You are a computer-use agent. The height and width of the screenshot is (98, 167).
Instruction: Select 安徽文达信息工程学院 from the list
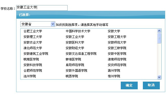(x=81, y=54)
